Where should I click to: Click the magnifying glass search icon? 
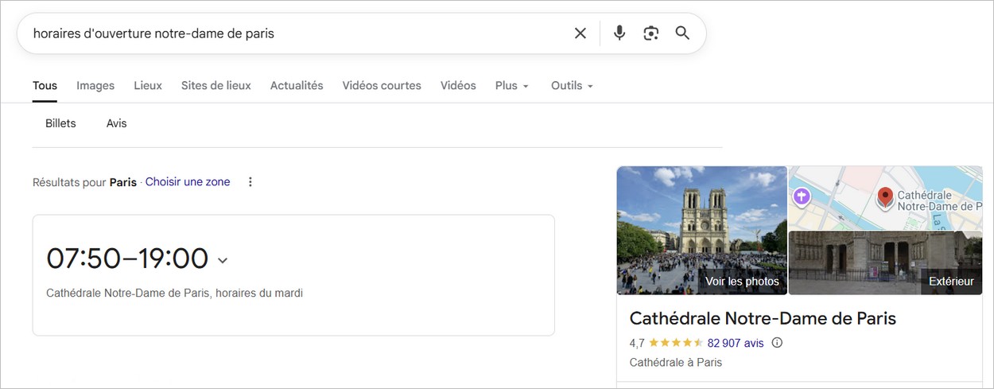682,33
